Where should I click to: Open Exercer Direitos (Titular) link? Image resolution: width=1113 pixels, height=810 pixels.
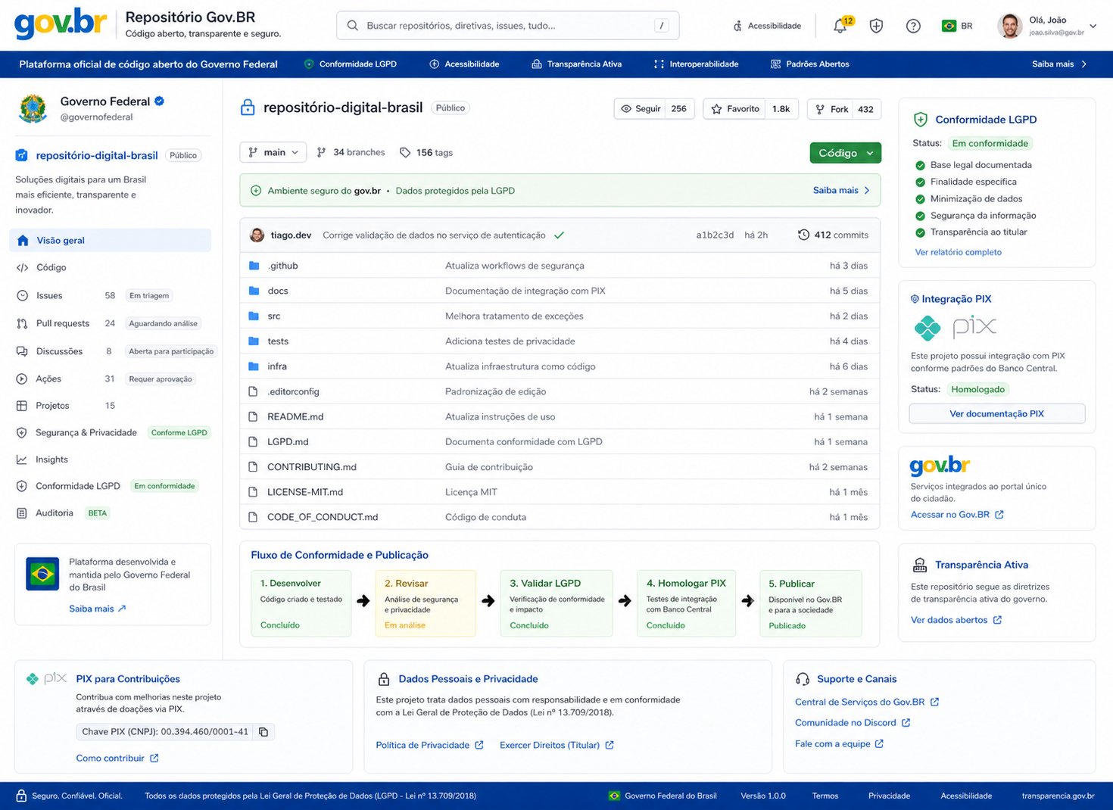click(x=556, y=745)
